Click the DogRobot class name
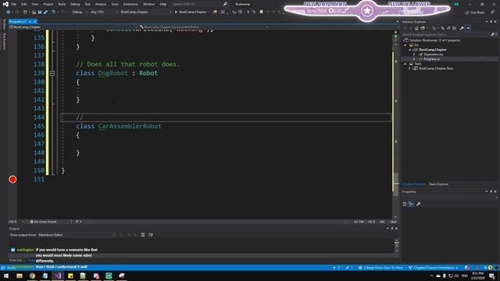Screen dimensions: 500x281 (112, 73)
